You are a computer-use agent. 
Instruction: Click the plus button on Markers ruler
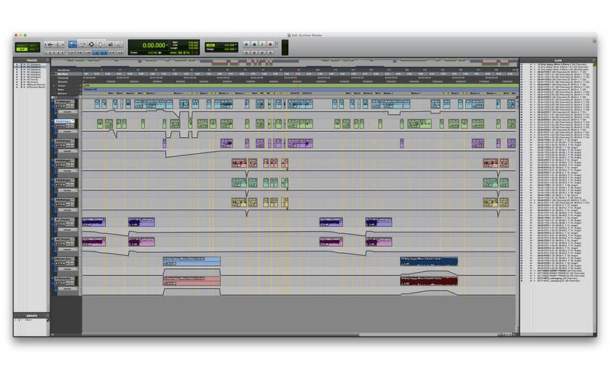click(x=80, y=93)
